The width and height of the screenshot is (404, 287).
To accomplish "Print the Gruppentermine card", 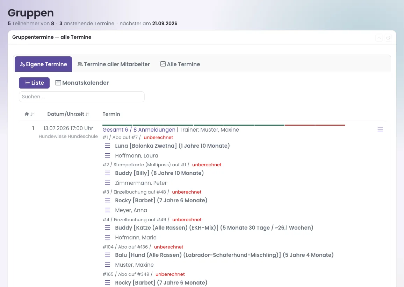I will pos(388,38).
